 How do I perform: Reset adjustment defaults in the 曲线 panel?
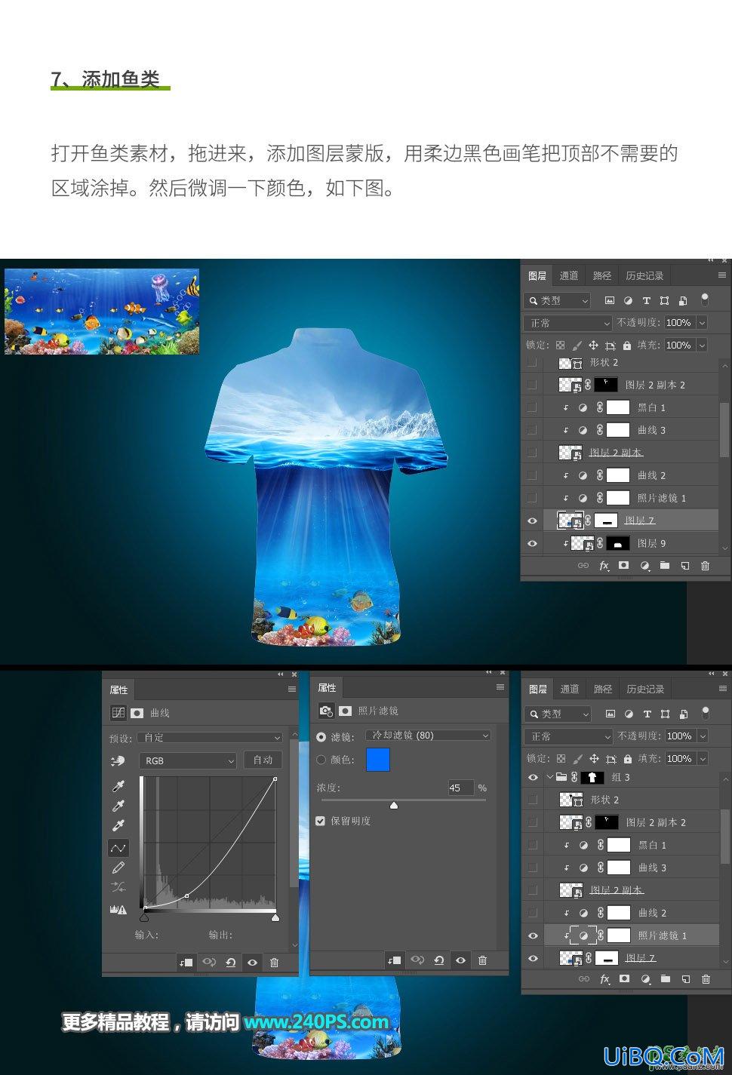click(231, 962)
